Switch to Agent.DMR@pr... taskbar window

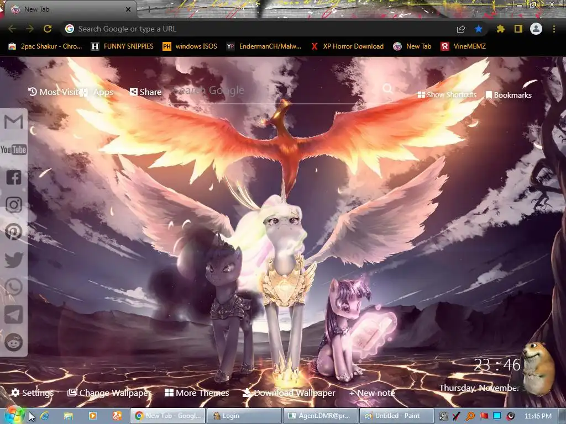[321, 416]
